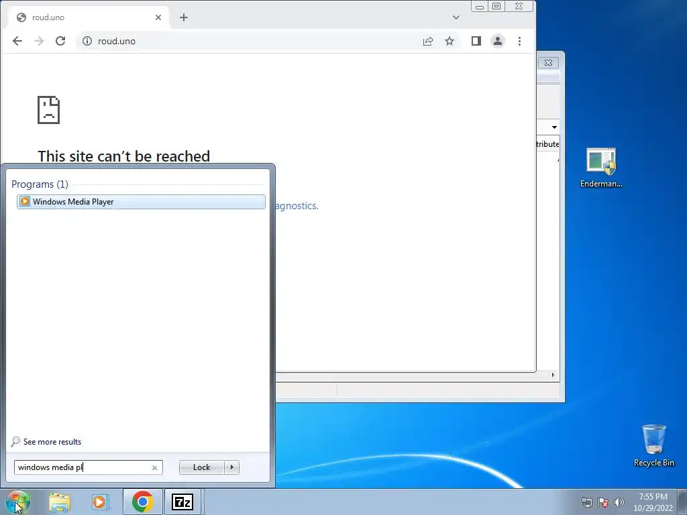Open Chrome tab search chevron
The width and height of the screenshot is (687, 515).
456,17
